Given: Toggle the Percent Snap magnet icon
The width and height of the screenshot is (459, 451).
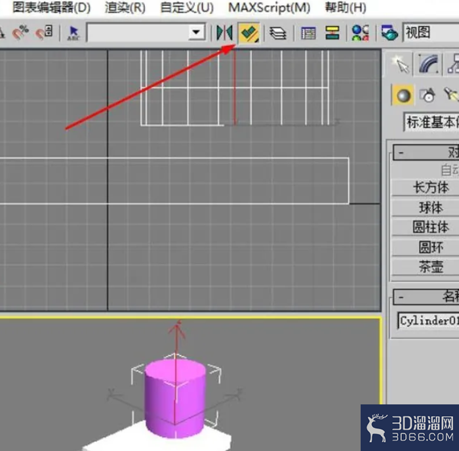Looking at the screenshot, I should (x=20, y=33).
